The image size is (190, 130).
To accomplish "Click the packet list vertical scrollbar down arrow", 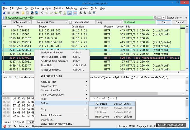I will coord(187,69).
